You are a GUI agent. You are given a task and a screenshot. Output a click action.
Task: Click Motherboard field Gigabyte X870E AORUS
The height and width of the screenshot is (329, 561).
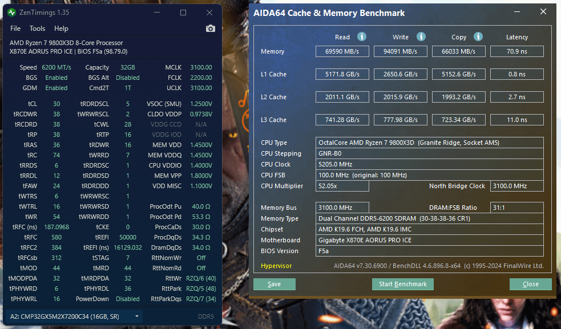tap(430, 240)
